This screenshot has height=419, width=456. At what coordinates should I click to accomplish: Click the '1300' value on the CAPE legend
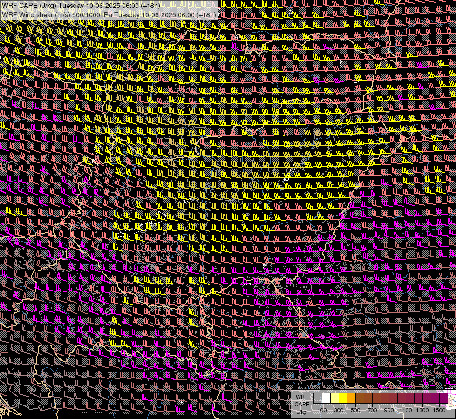tap(422, 410)
